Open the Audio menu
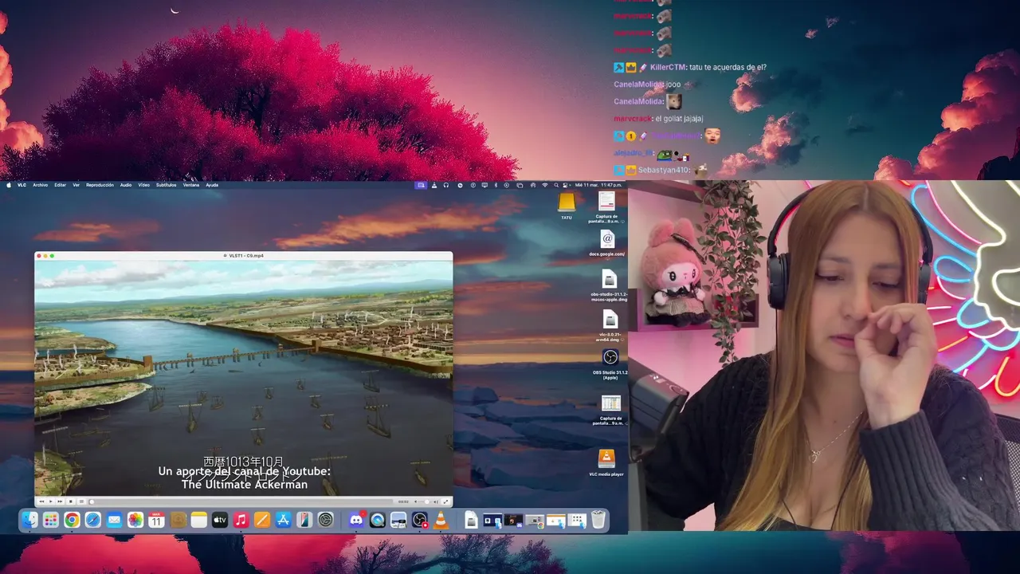 click(126, 185)
